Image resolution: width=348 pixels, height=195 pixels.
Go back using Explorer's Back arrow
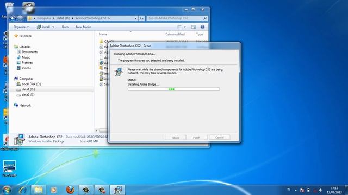13,18
